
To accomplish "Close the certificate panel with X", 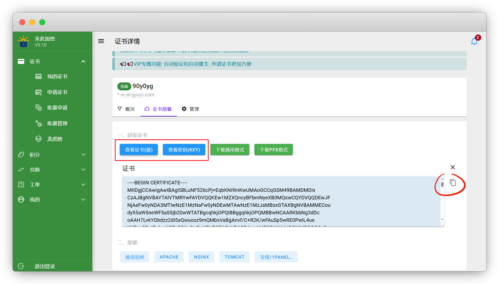I will [x=453, y=167].
